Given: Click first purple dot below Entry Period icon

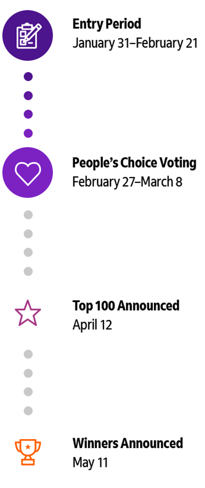Looking at the screenshot, I should [x=28, y=77].
